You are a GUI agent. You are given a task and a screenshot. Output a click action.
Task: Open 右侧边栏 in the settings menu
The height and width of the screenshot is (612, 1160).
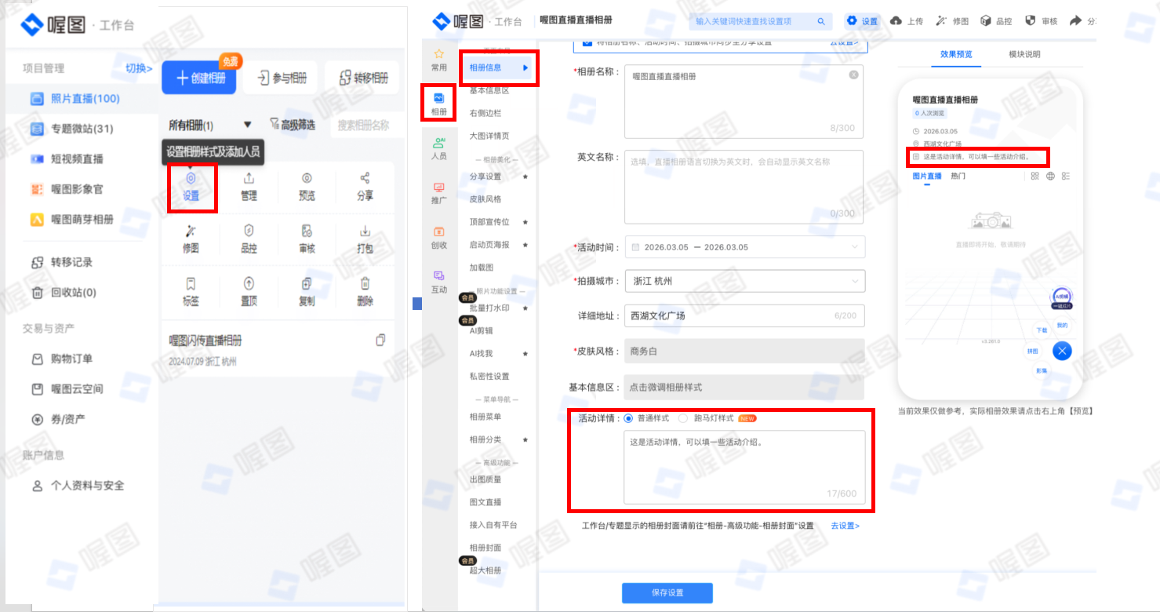(x=485, y=113)
